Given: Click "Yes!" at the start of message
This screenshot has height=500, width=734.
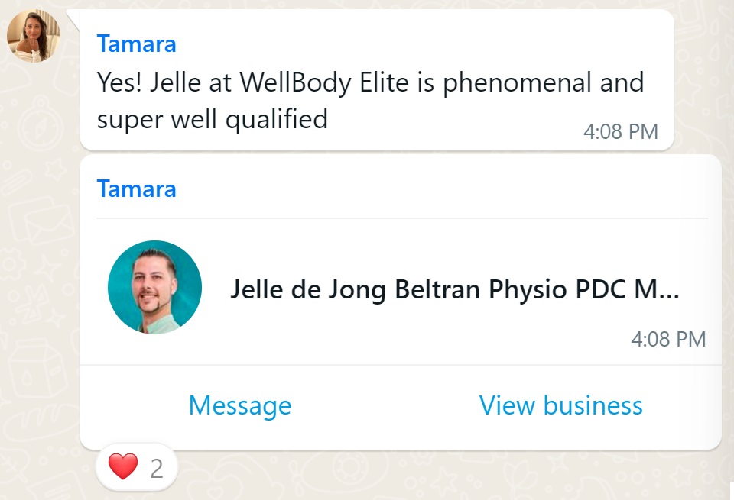Looking at the screenshot, I should click(x=119, y=82).
